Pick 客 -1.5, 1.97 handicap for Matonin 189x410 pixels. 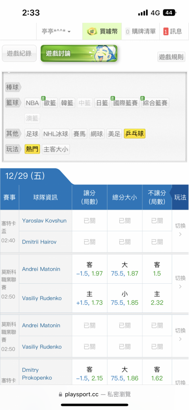tap(90, 269)
